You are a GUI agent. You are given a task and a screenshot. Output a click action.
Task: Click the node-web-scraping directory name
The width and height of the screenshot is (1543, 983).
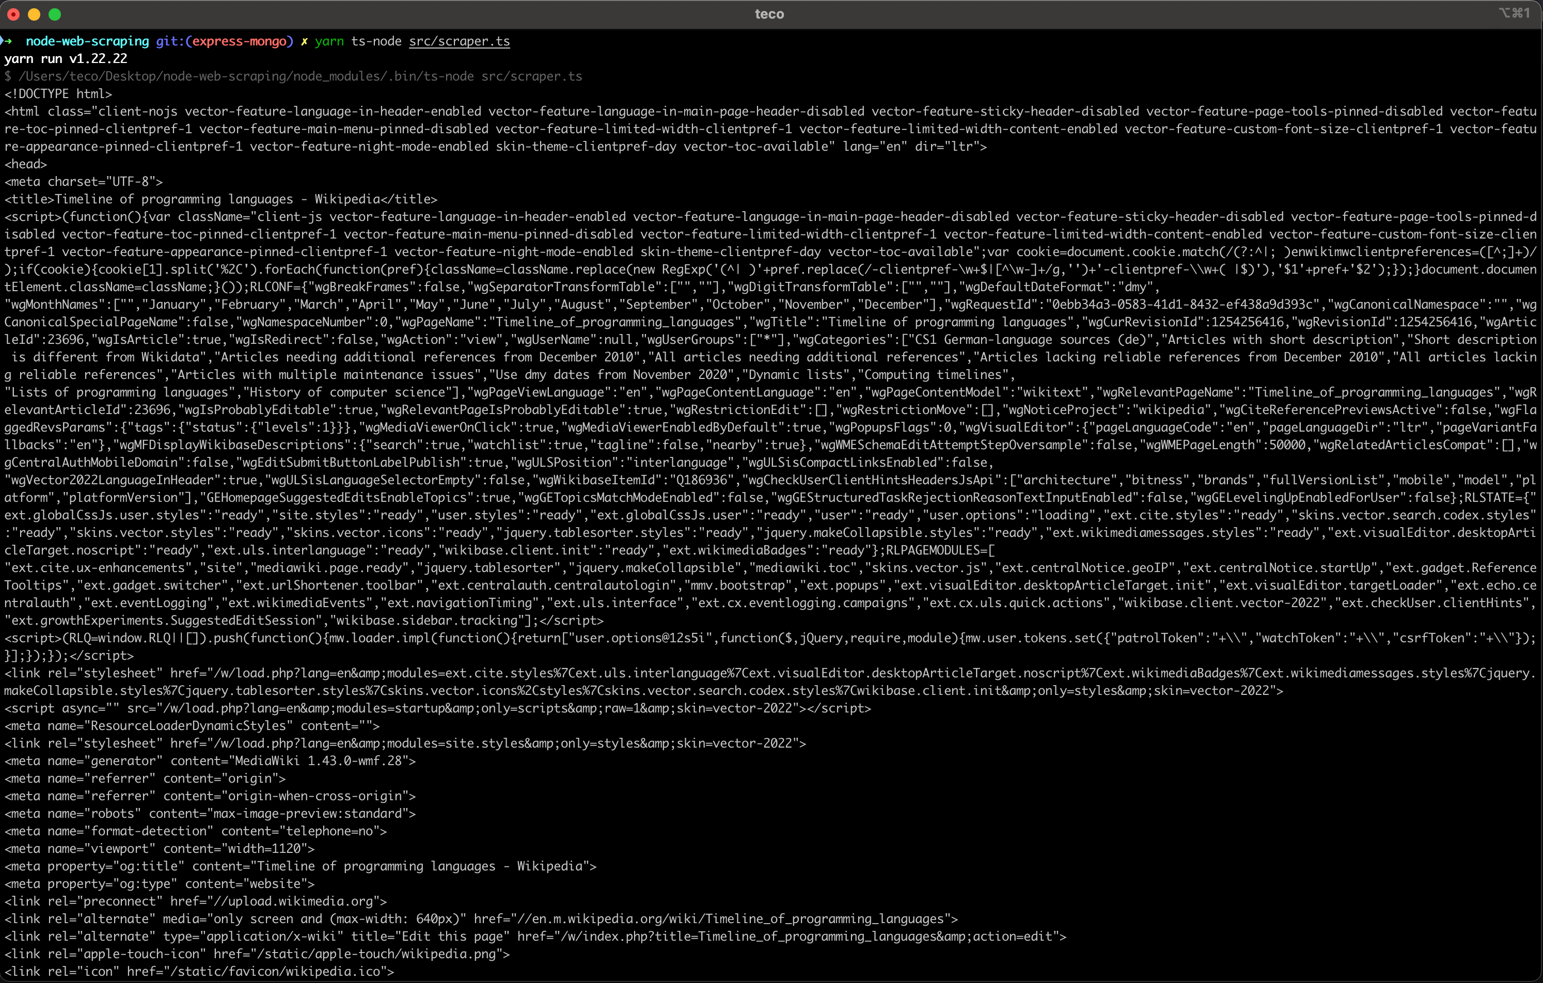coord(87,41)
